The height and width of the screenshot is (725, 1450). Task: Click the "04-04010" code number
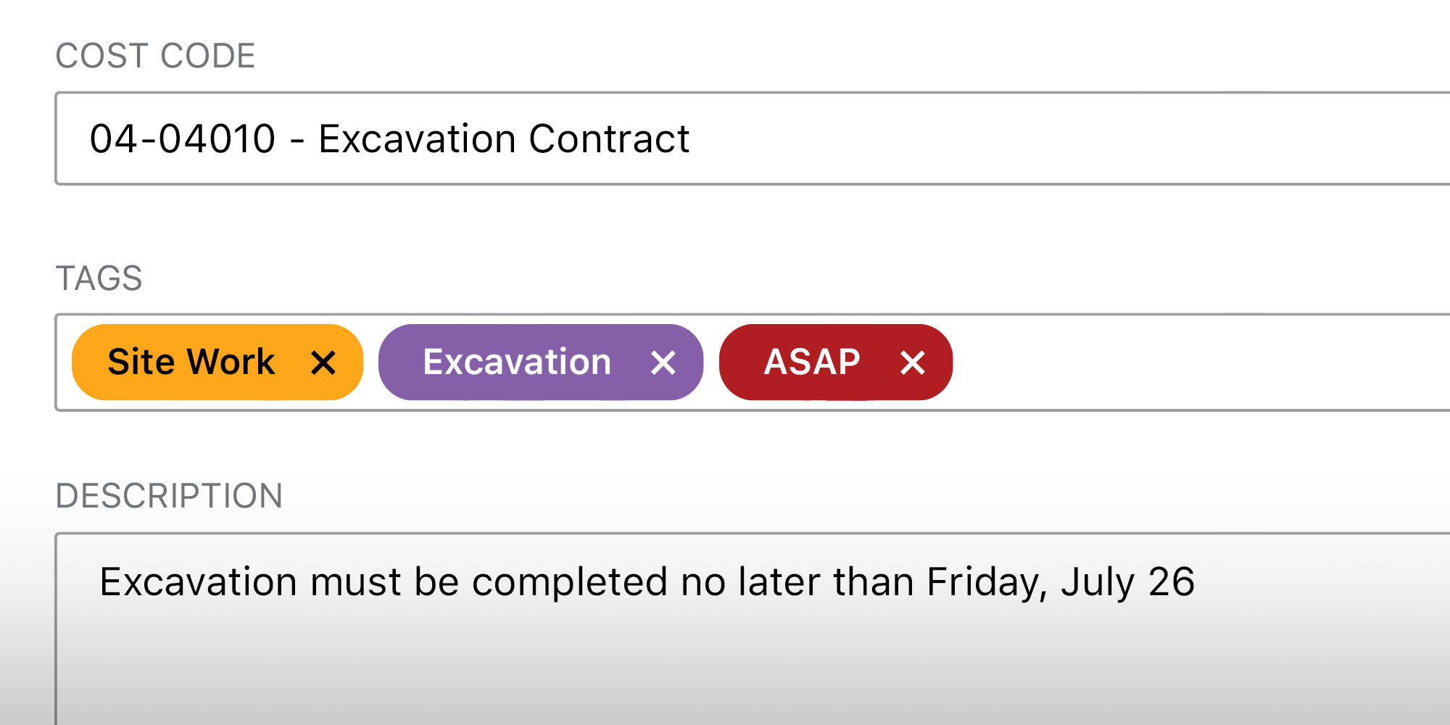click(183, 138)
